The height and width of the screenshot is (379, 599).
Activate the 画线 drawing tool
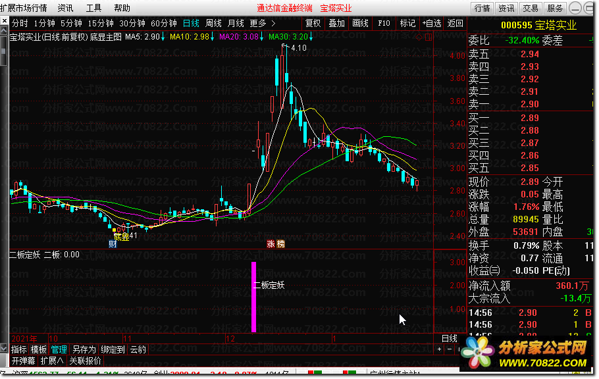click(x=360, y=23)
